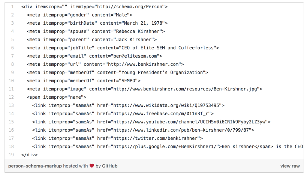The image size is (307, 175).
Task: Click the 'March 21, 1978' birthDate value
Action: (x=143, y=23)
